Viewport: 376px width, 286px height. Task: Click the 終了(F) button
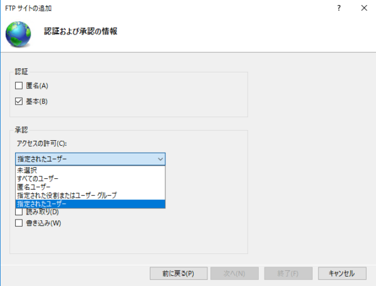(x=288, y=273)
